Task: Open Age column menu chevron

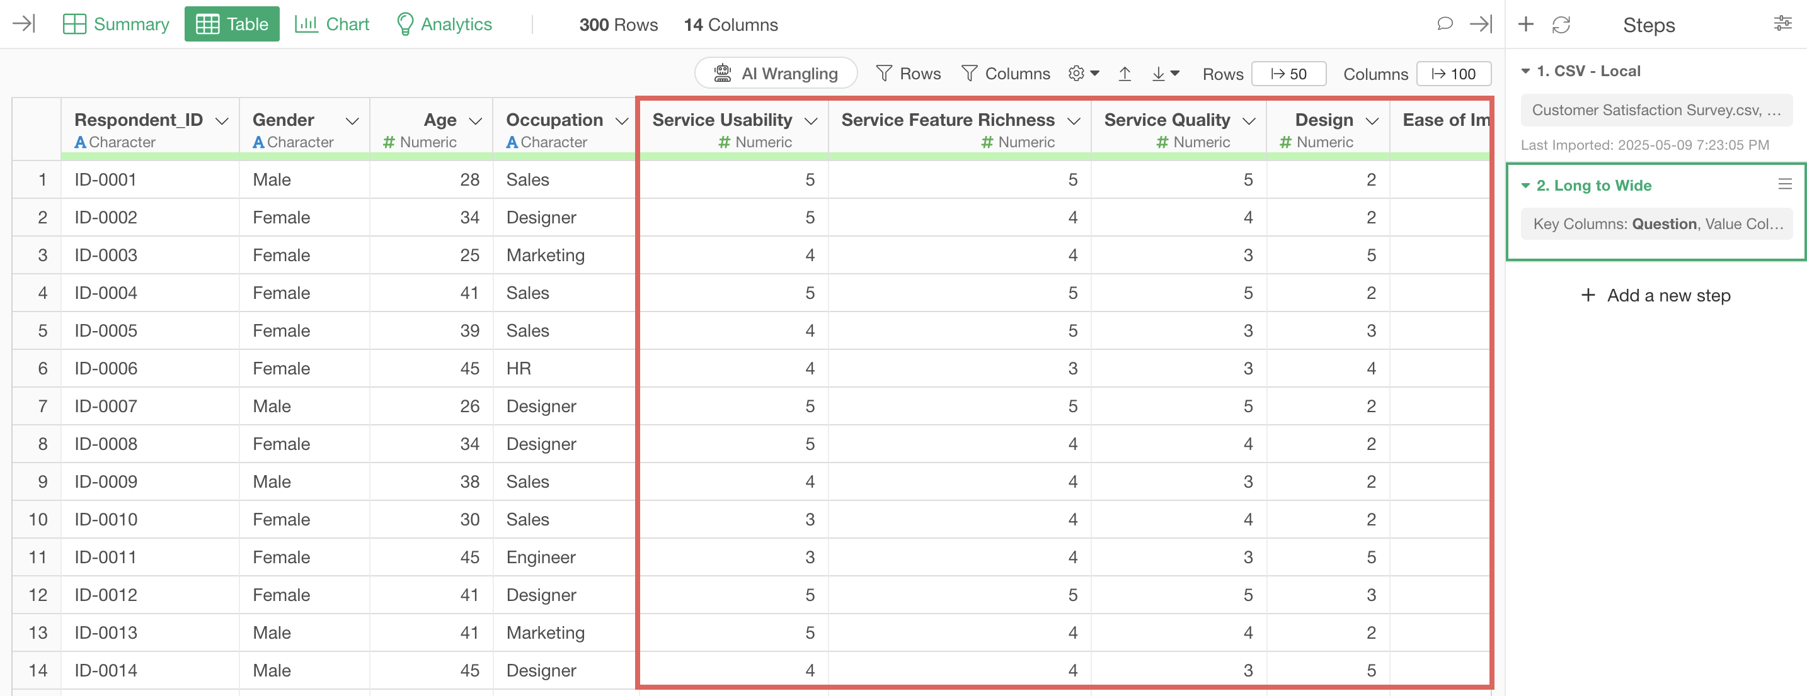Action: click(x=476, y=121)
